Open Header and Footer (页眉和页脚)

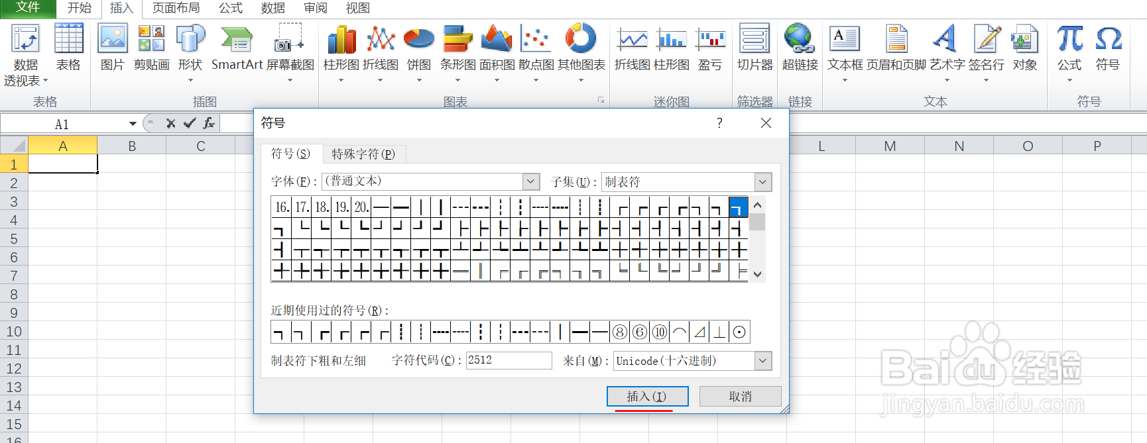click(896, 48)
